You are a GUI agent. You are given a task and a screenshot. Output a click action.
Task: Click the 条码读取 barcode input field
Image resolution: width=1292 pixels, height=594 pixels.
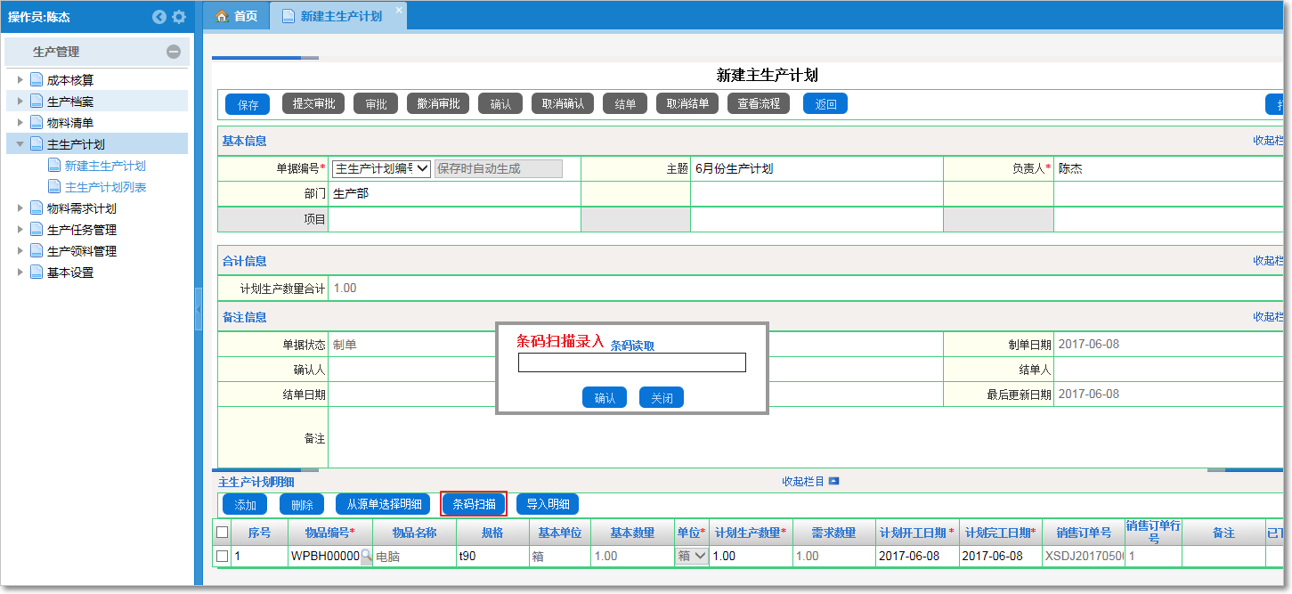632,362
